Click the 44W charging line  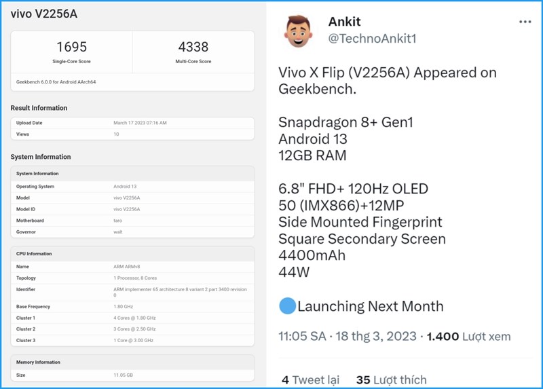pos(294,272)
